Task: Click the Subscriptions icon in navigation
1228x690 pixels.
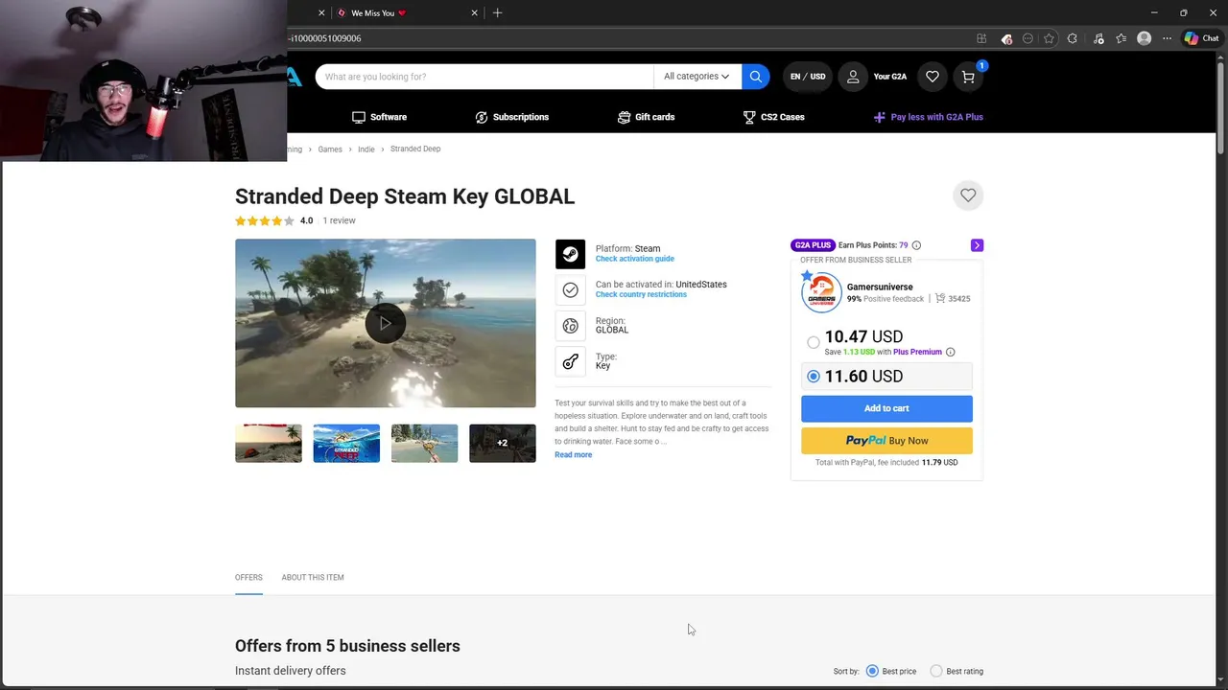Action: (x=482, y=117)
